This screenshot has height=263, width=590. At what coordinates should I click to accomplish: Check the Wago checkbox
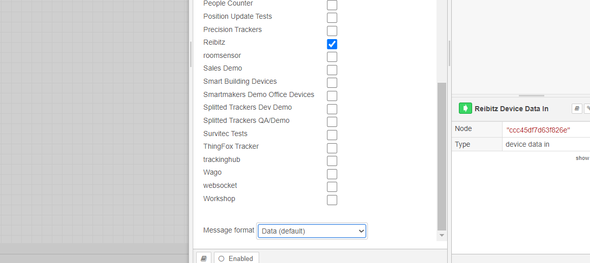click(x=332, y=174)
